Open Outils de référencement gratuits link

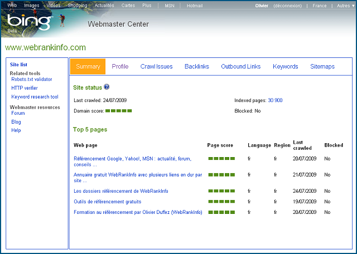(x=108, y=202)
